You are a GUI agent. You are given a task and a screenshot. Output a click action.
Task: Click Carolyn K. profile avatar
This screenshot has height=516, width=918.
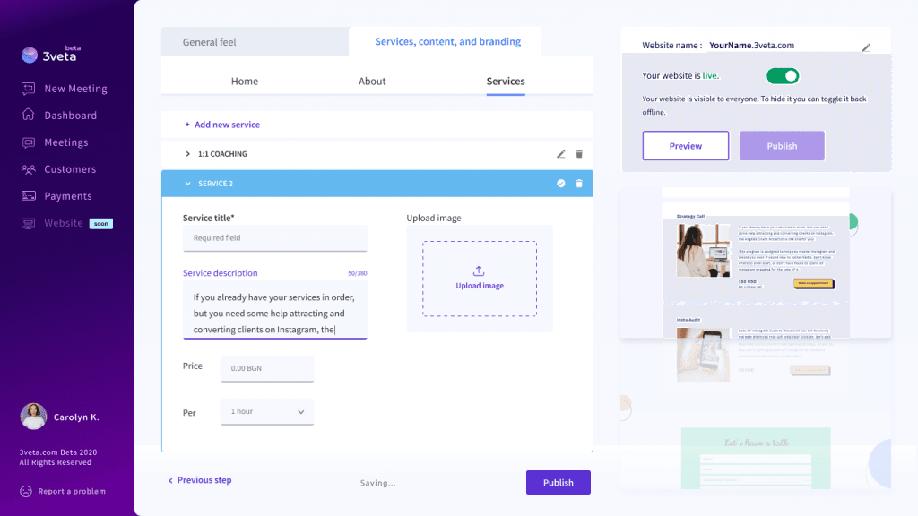(33, 417)
